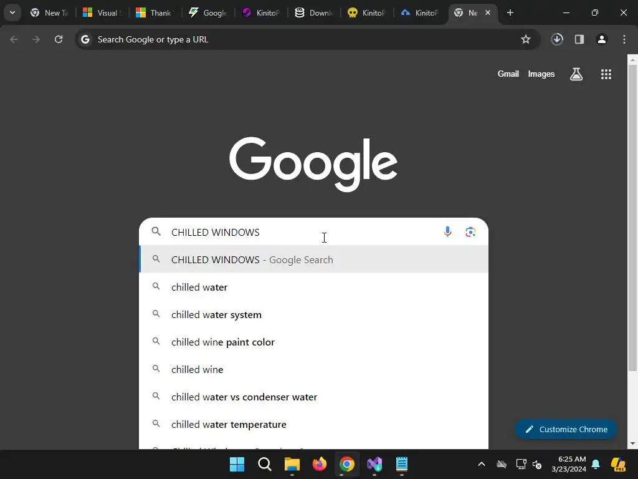
Task: Open Notepad from the taskbar
Action: [402, 464]
